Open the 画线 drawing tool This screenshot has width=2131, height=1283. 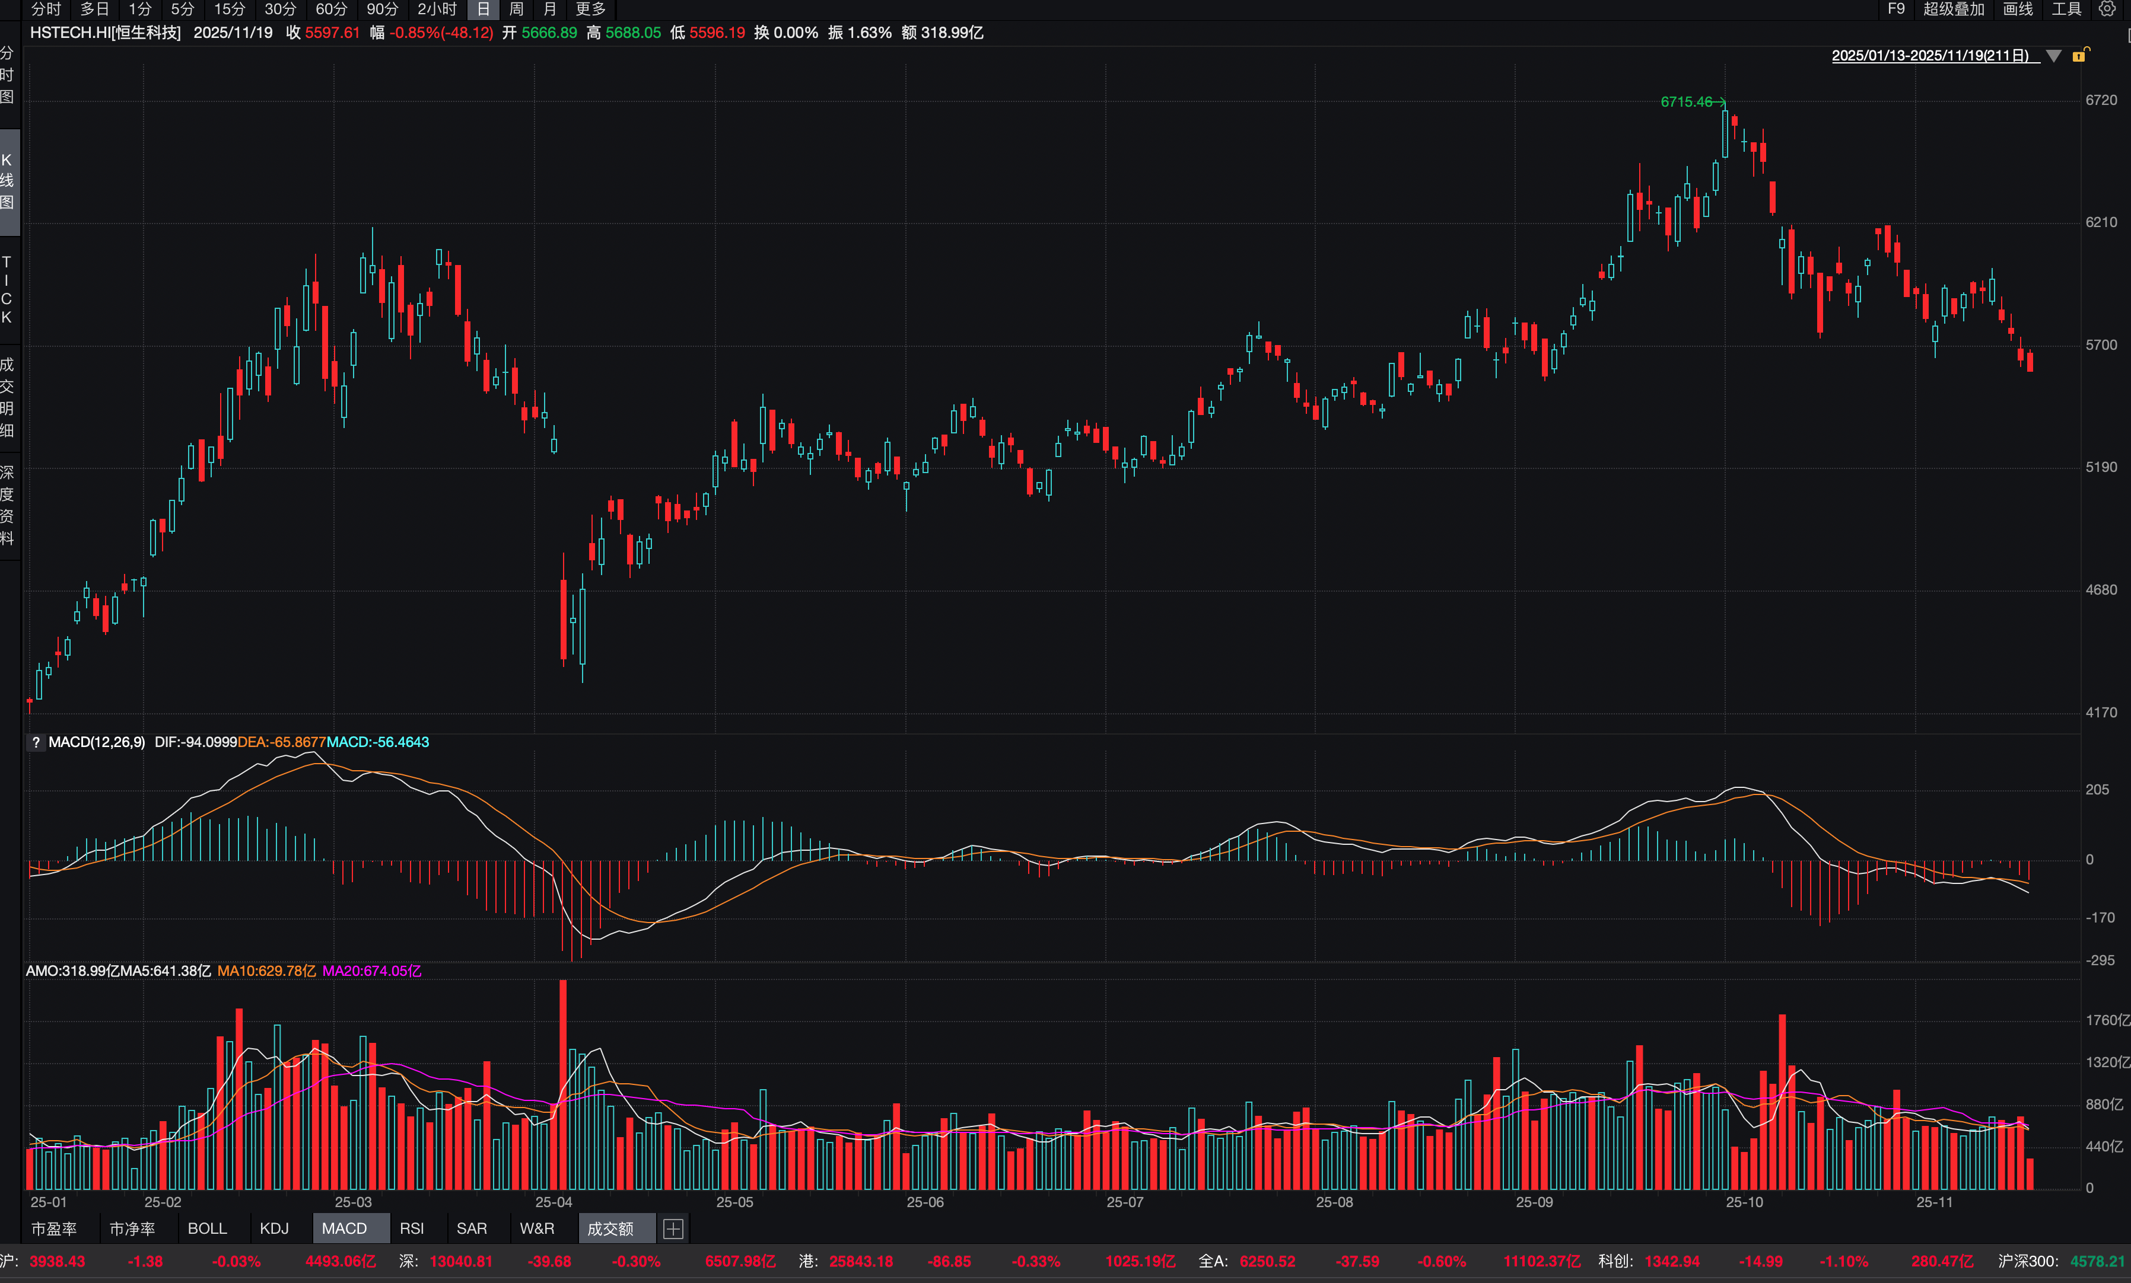[x=2017, y=9]
